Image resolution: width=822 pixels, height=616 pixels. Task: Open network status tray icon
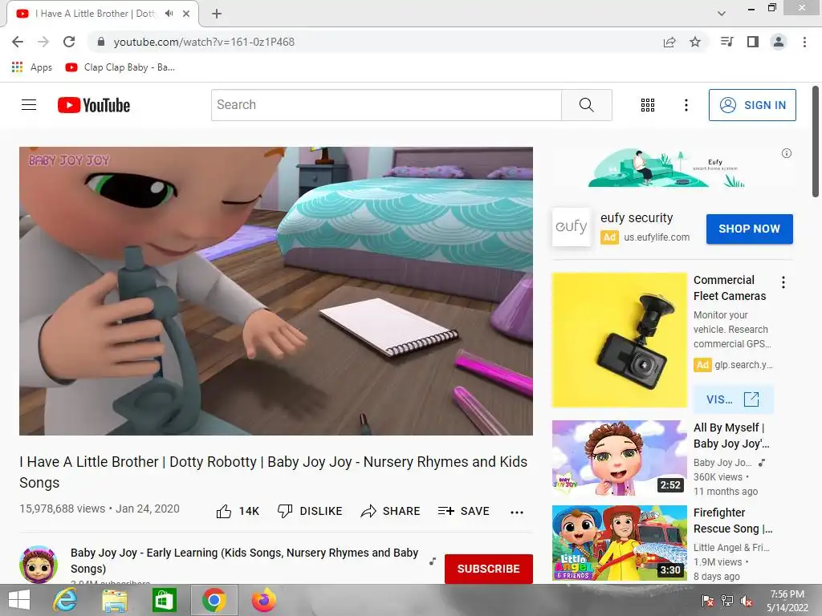[x=727, y=601]
